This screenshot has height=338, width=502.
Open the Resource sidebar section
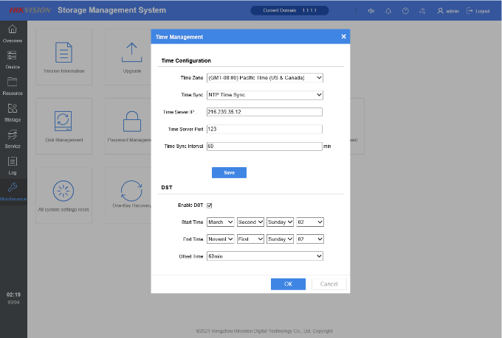pos(13,85)
